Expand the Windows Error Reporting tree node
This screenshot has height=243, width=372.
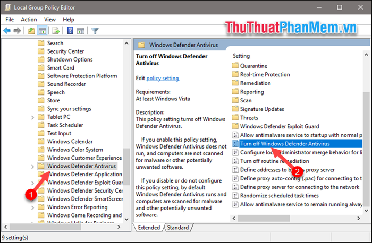32,207
